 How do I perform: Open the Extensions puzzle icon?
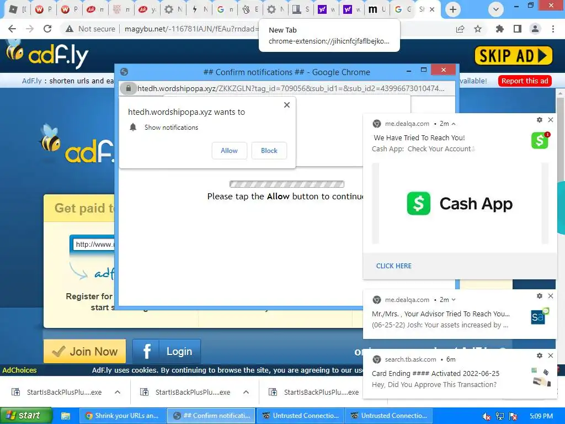click(x=500, y=29)
